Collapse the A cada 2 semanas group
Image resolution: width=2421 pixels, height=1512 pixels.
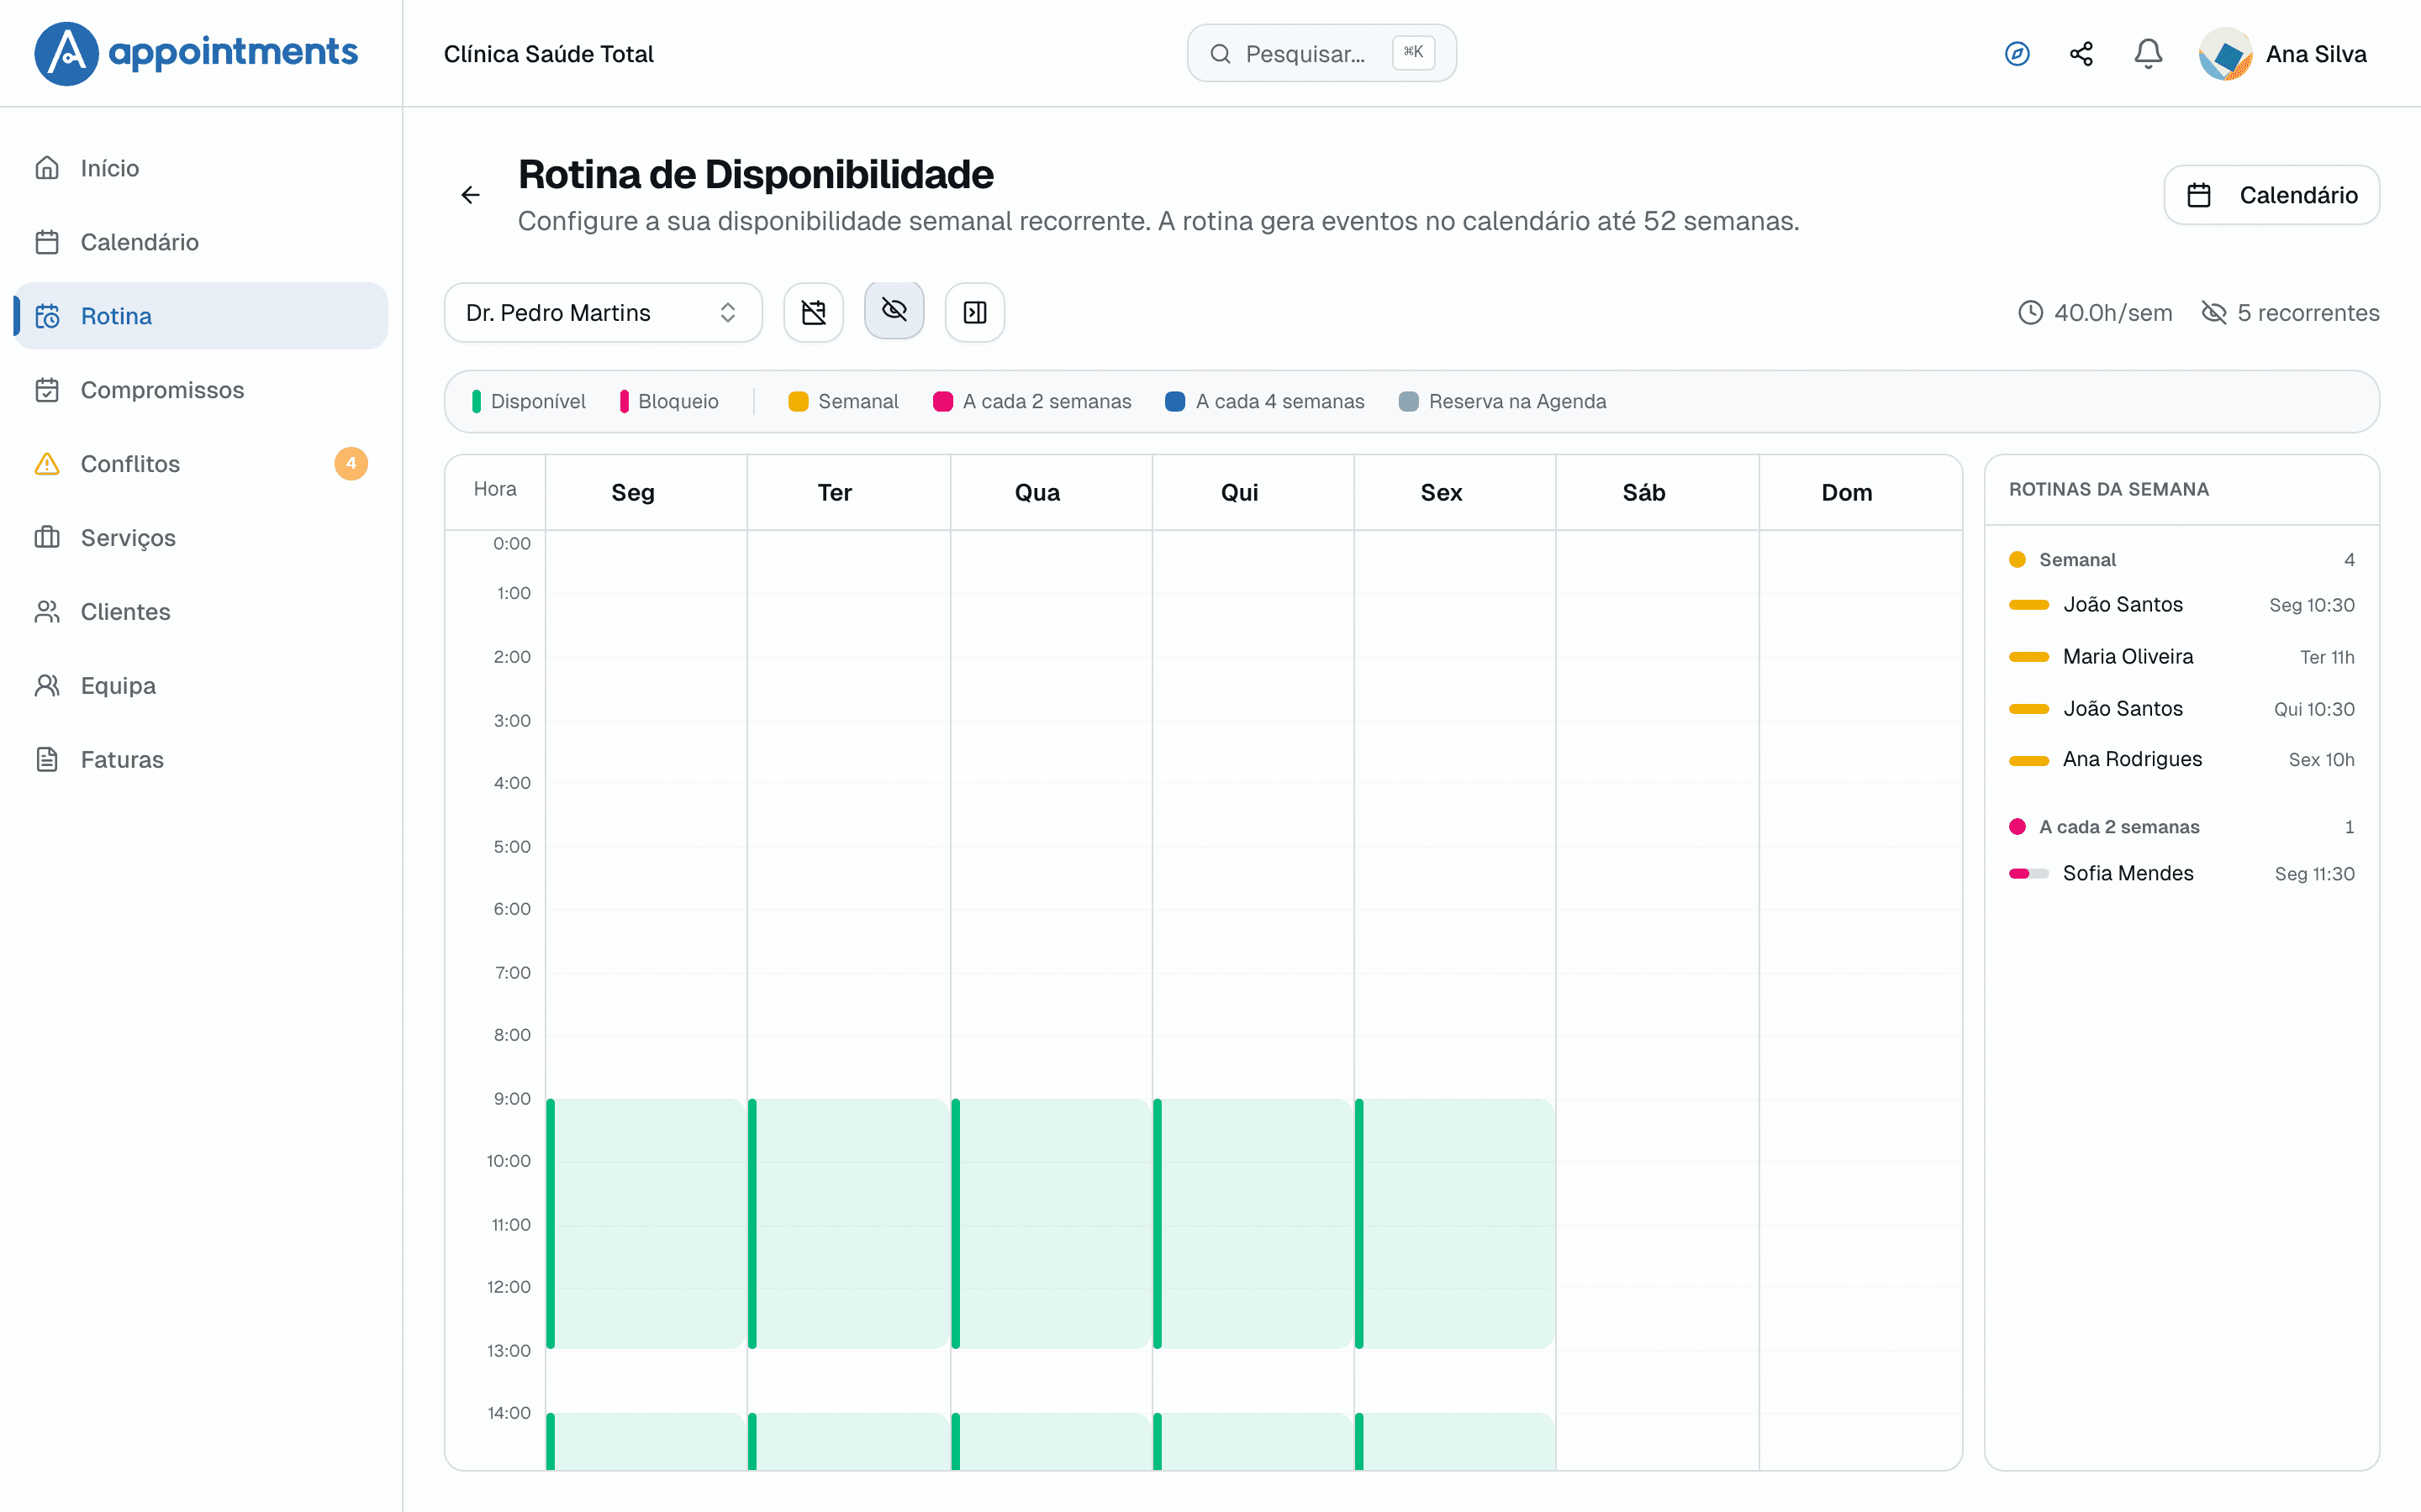click(2181, 827)
